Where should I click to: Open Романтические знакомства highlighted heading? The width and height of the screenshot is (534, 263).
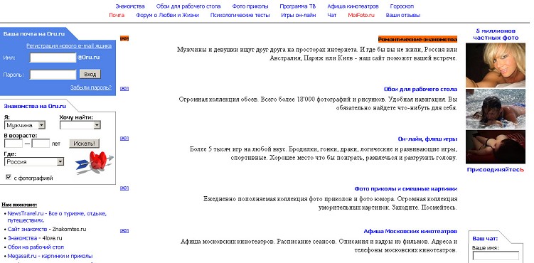click(417, 40)
